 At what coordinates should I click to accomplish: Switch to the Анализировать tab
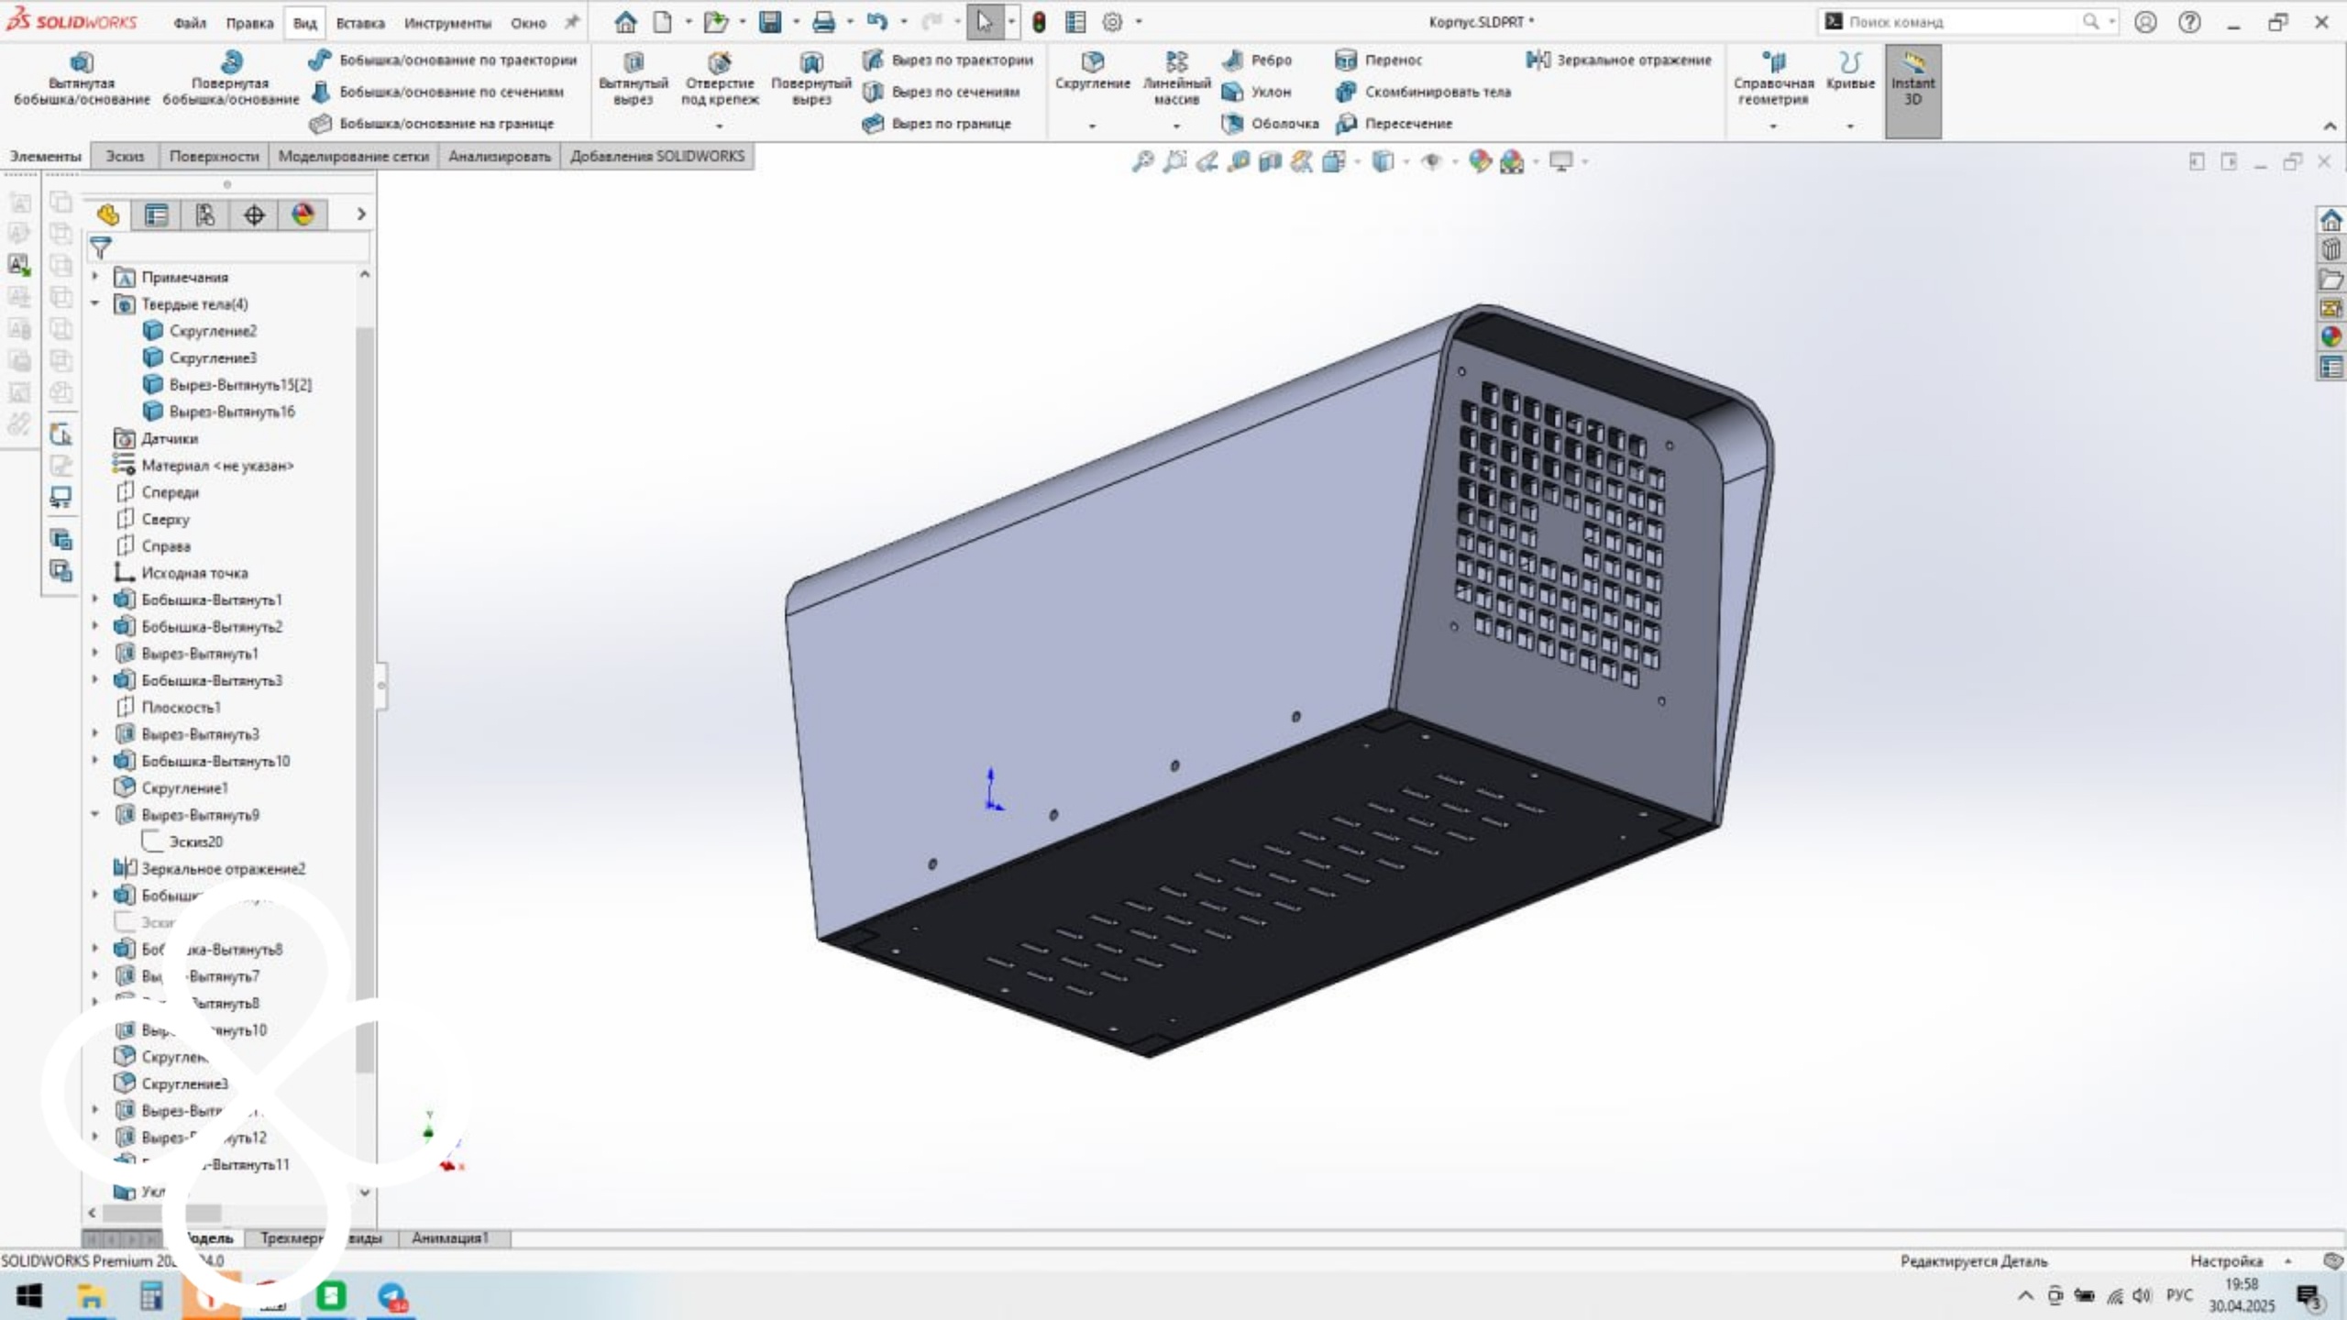tap(500, 157)
